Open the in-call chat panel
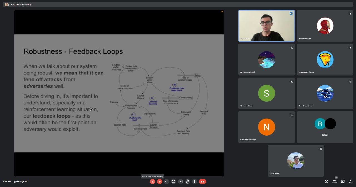The width and height of the screenshot is (356, 187). (343, 181)
